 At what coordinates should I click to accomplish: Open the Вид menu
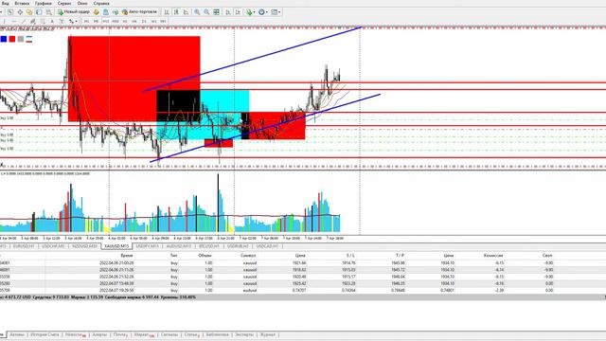[6, 3]
